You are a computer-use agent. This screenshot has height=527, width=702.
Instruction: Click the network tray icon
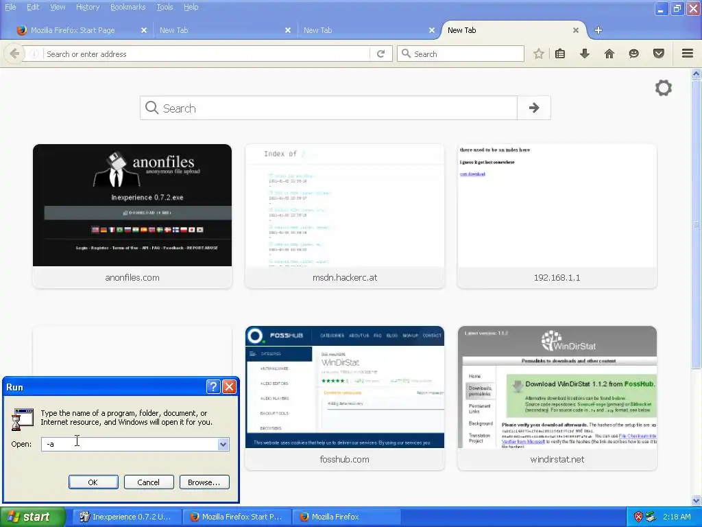coord(651,517)
